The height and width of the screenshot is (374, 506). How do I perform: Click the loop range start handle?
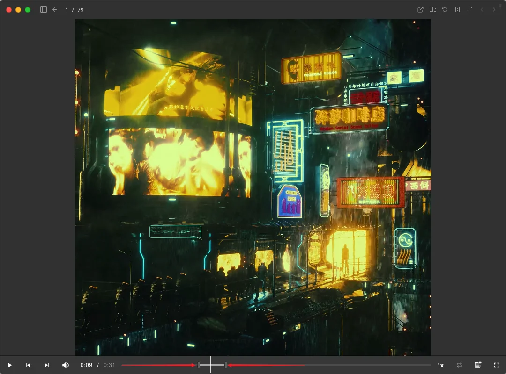click(199, 365)
